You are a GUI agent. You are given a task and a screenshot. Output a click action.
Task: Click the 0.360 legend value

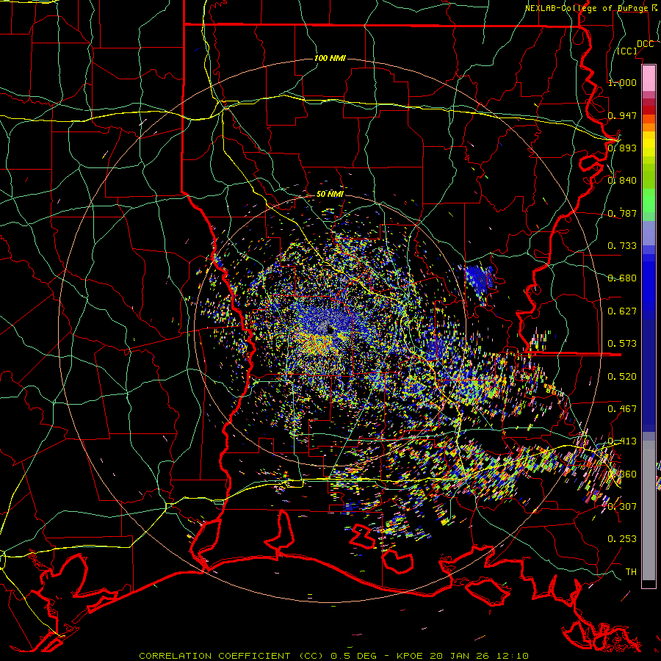coord(622,474)
